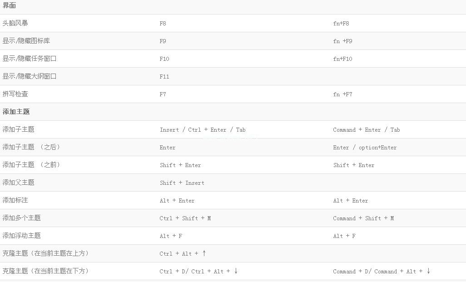Click the Shift + Insert shortcut text
466x282 pixels.
pyautogui.click(x=182, y=183)
